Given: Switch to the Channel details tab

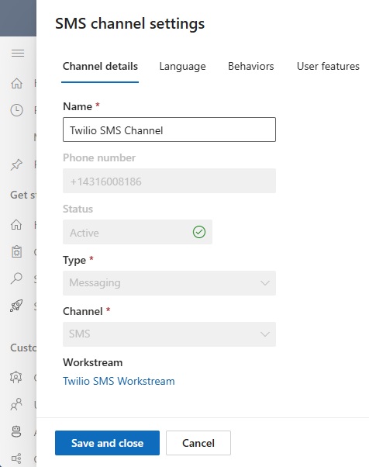Looking at the screenshot, I should pyautogui.click(x=100, y=67).
